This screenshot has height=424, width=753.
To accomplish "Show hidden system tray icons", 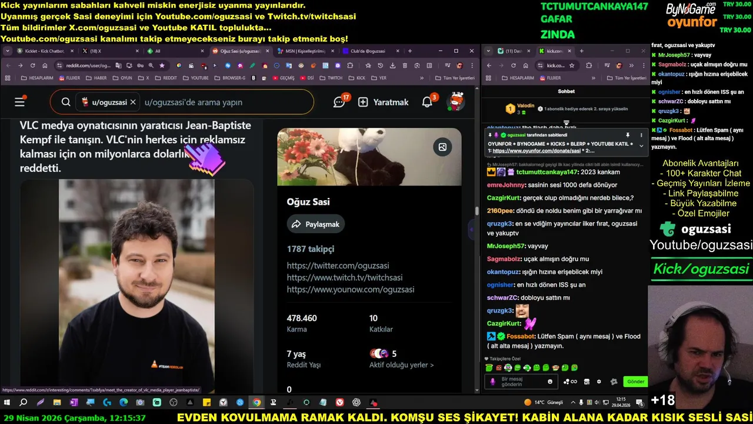I will 574,403.
